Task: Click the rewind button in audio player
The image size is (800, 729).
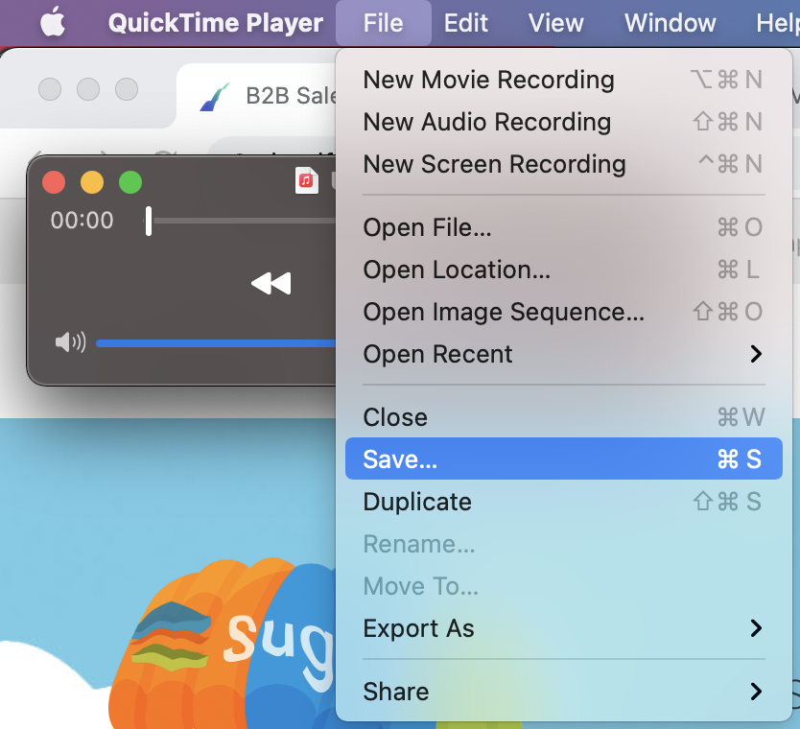Action: (271, 284)
